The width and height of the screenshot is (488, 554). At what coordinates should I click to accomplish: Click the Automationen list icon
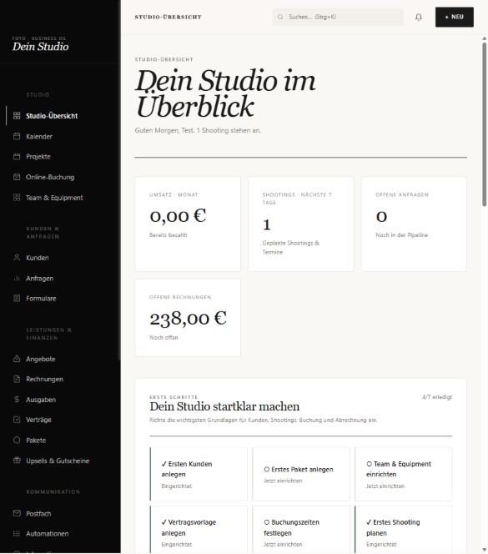tap(17, 534)
